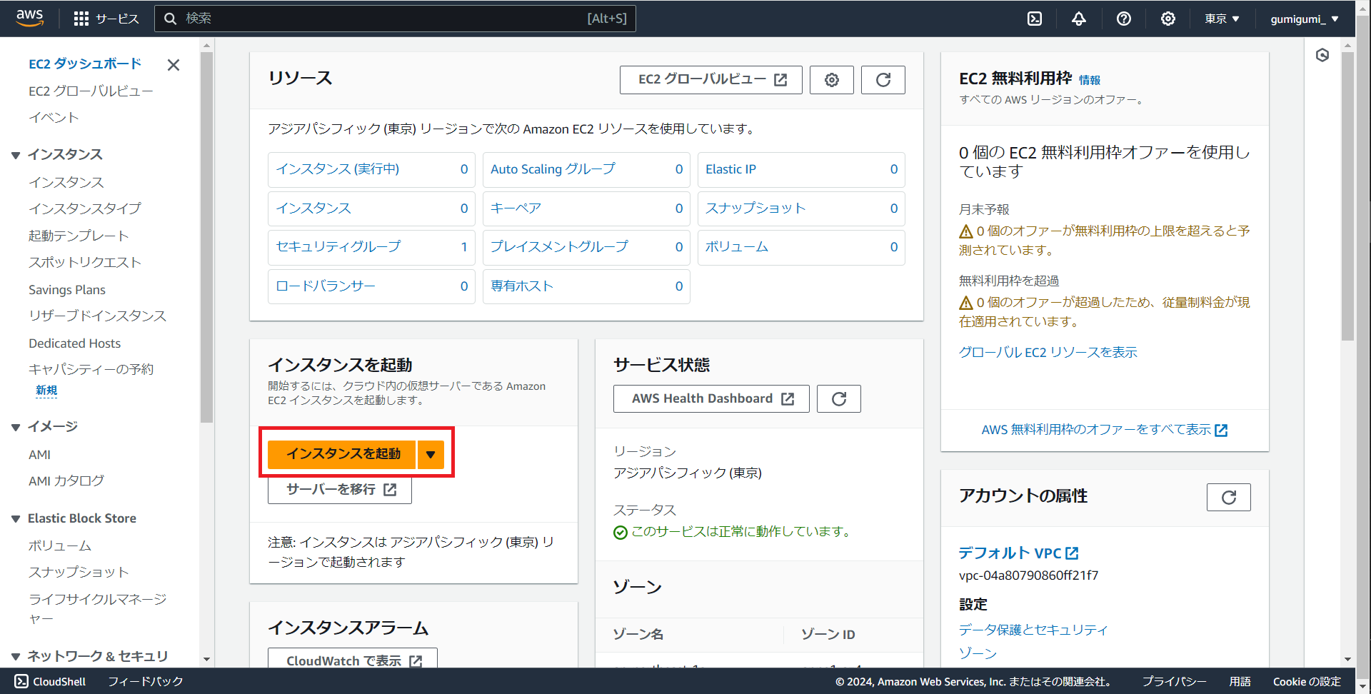
Task: Launch an instance with インスタンスを起動
Action: tap(341, 454)
